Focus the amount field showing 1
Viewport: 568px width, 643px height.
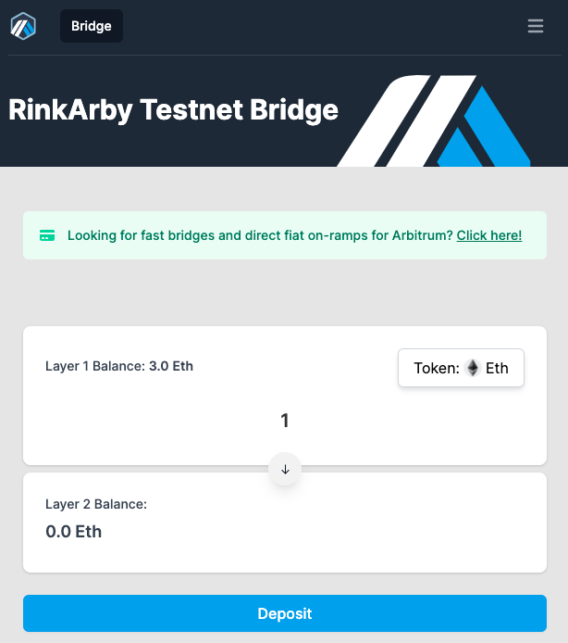coord(285,421)
